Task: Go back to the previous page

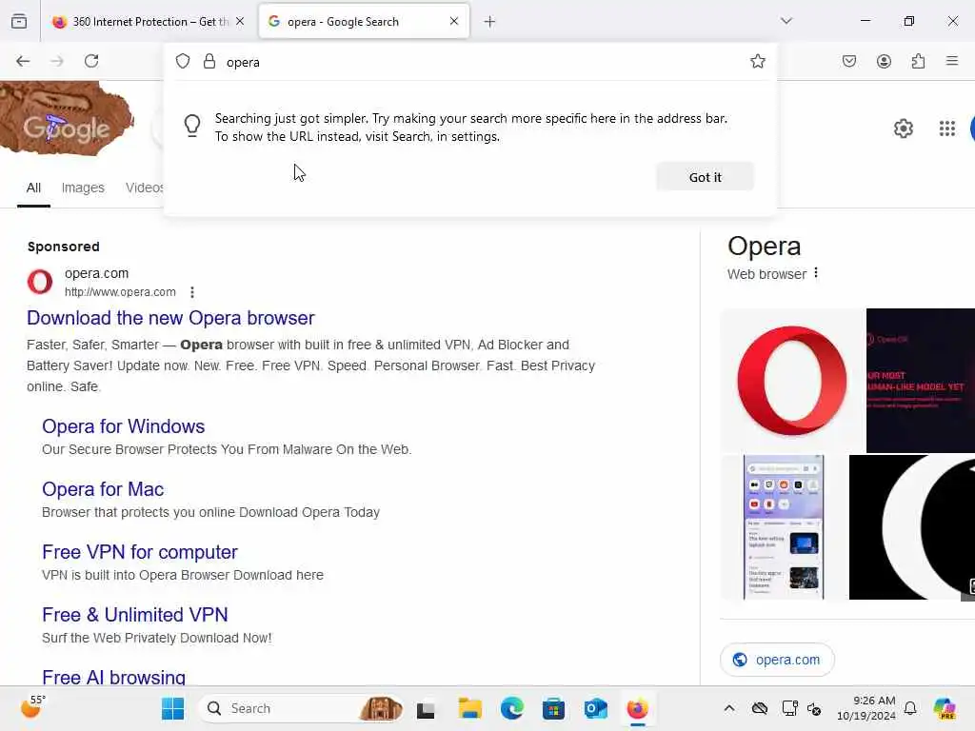Action: [x=23, y=61]
